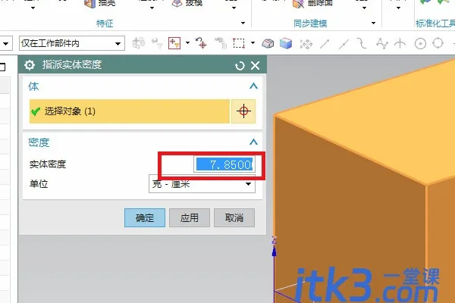Click the 取消 button
The image size is (455, 303).
coord(234,217)
